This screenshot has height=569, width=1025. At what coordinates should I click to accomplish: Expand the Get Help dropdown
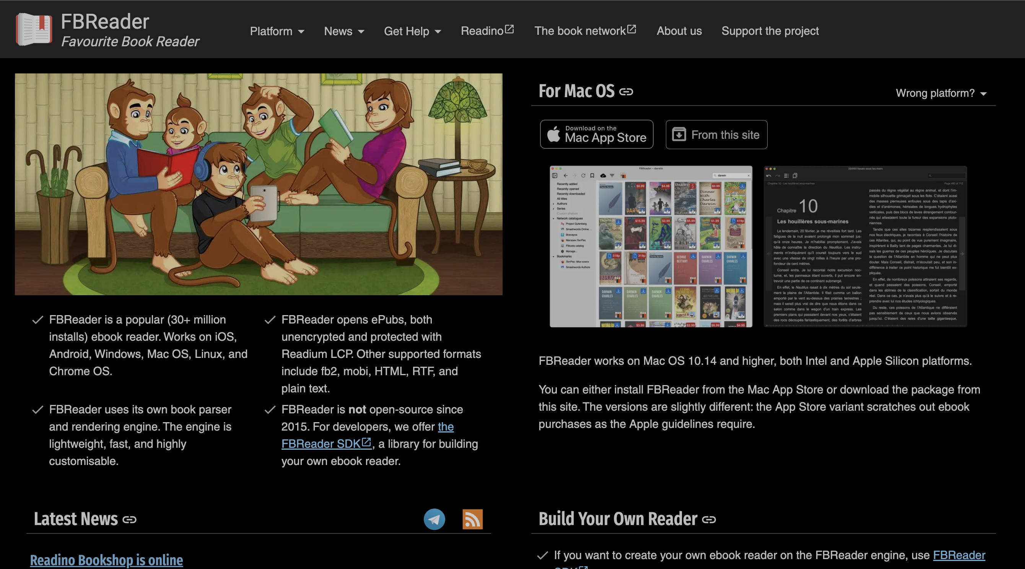[412, 31]
